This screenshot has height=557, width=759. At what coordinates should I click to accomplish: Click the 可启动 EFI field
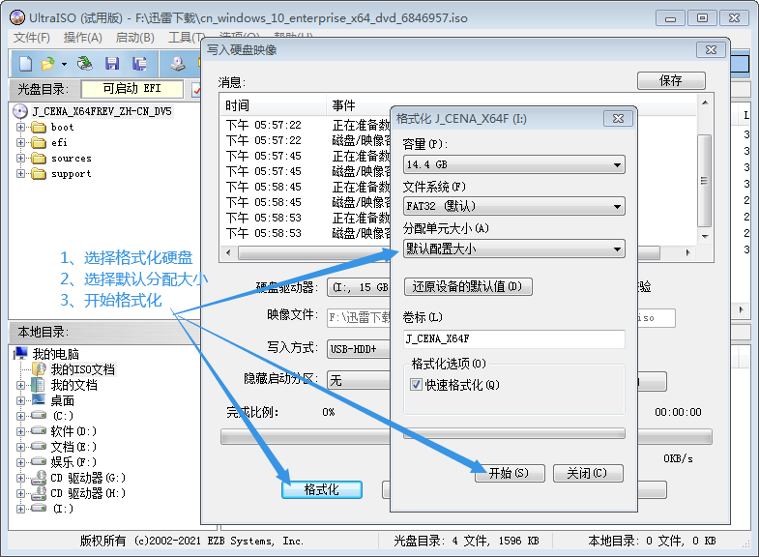(x=132, y=89)
